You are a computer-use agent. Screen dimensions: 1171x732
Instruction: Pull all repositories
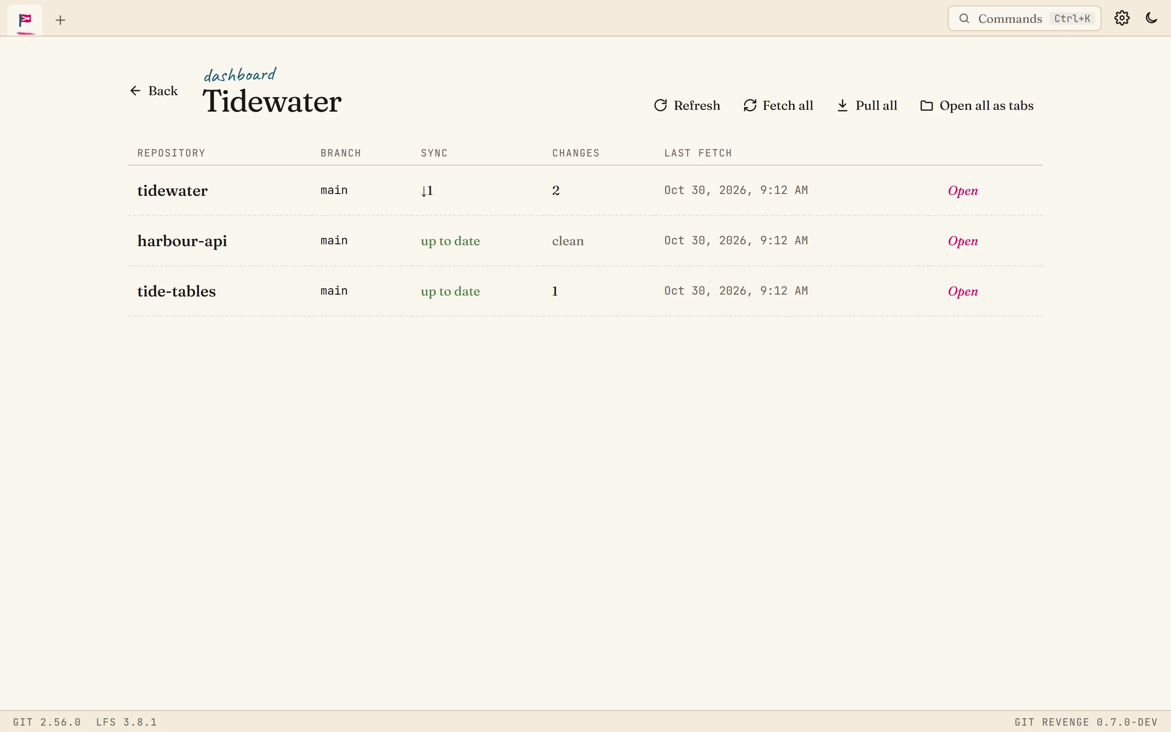point(867,106)
